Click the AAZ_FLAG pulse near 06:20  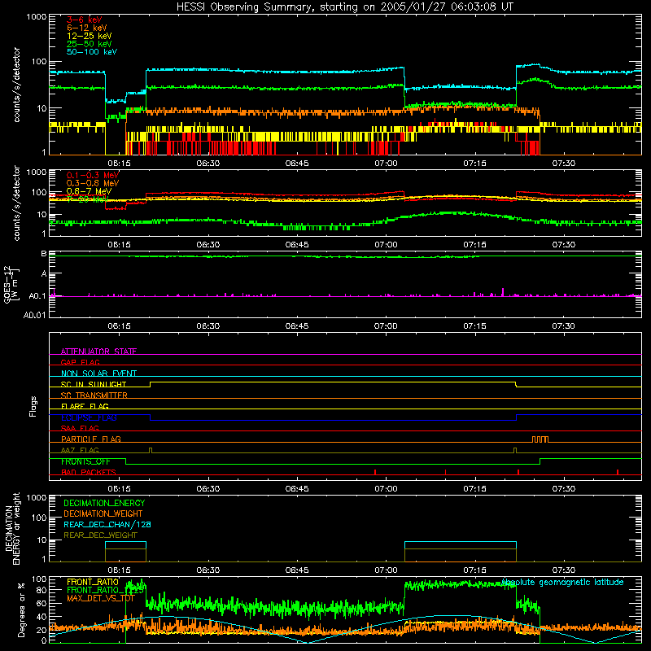click(x=151, y=451)
